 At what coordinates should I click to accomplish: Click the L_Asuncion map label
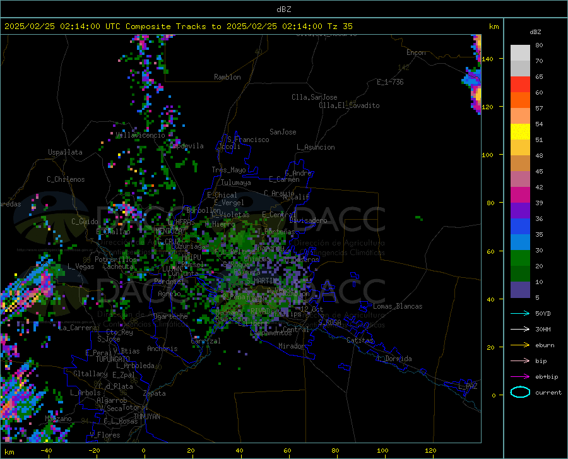pyautogui.click(x=316, y=147)
